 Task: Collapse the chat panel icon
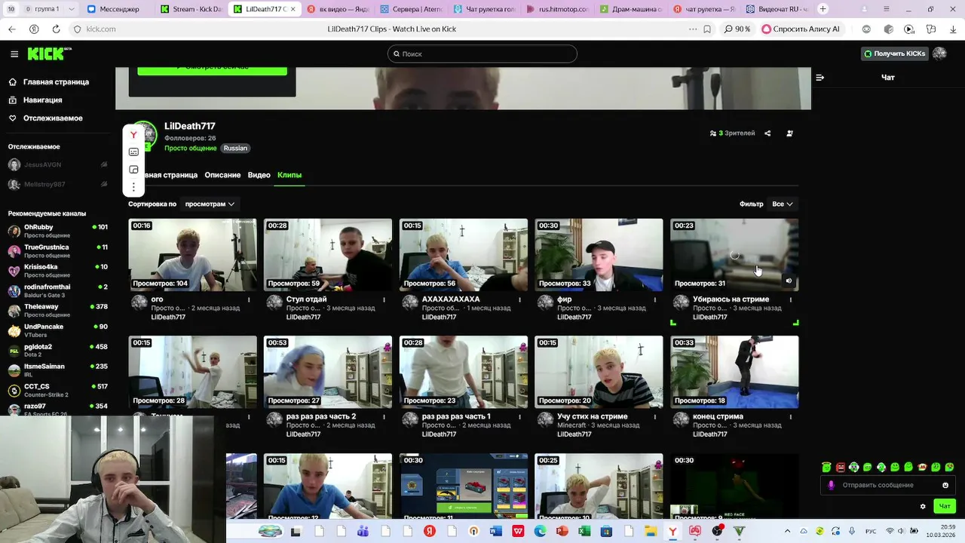820,78
